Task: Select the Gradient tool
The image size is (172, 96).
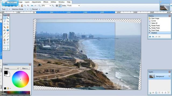Action: point(8,30)
